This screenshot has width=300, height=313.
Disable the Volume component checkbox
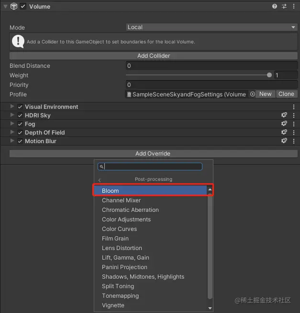pos(23,7)
